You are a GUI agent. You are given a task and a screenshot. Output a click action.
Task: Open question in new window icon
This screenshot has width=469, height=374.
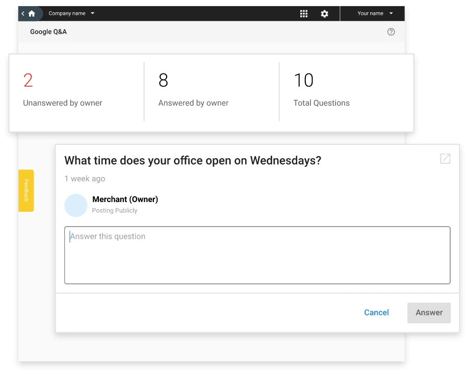pyautogui.click(x=445, y=159)
